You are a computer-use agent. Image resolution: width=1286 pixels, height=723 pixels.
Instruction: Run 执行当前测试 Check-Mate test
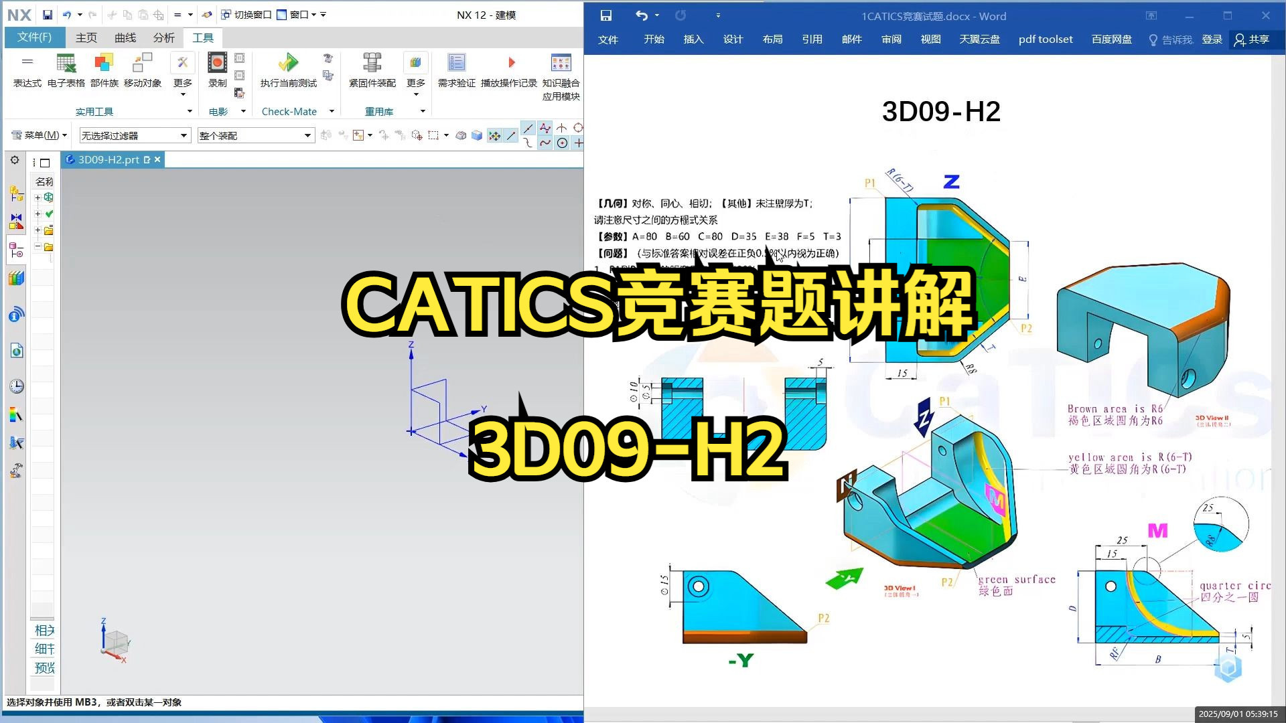(289, 70)
